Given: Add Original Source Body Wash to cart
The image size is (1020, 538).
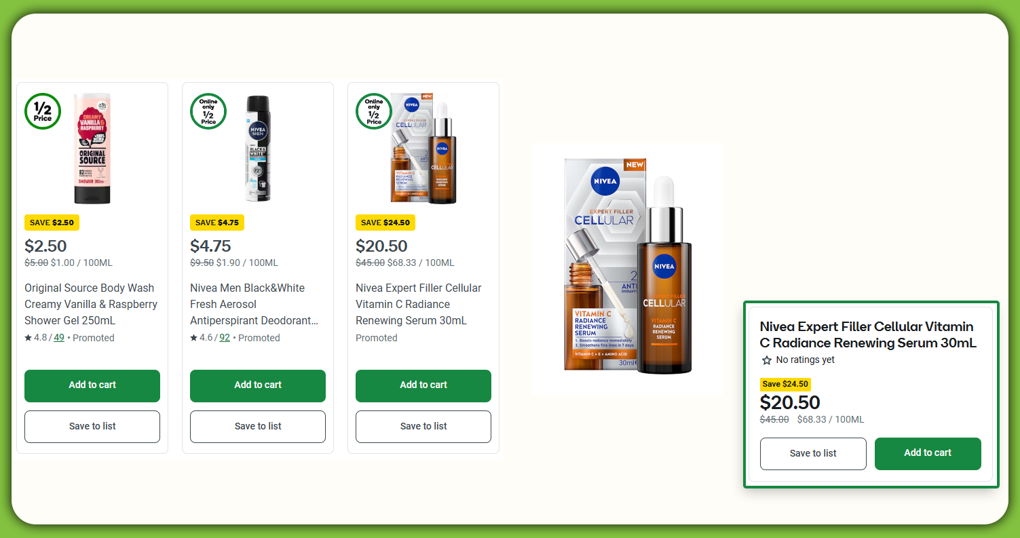Looking at the screenshot, I should 92,385.
